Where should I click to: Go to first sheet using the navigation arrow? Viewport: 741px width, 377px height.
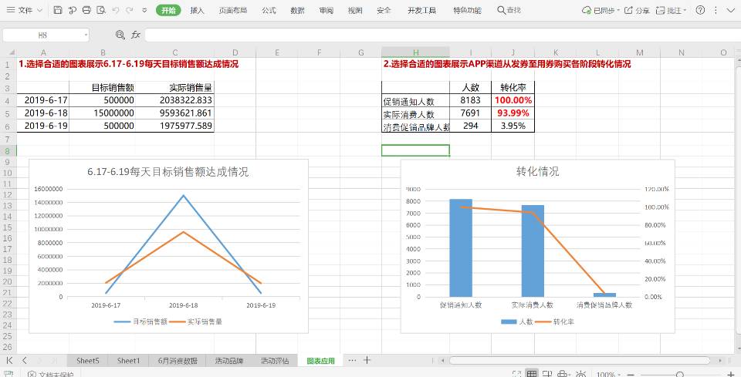pos(9,361)
